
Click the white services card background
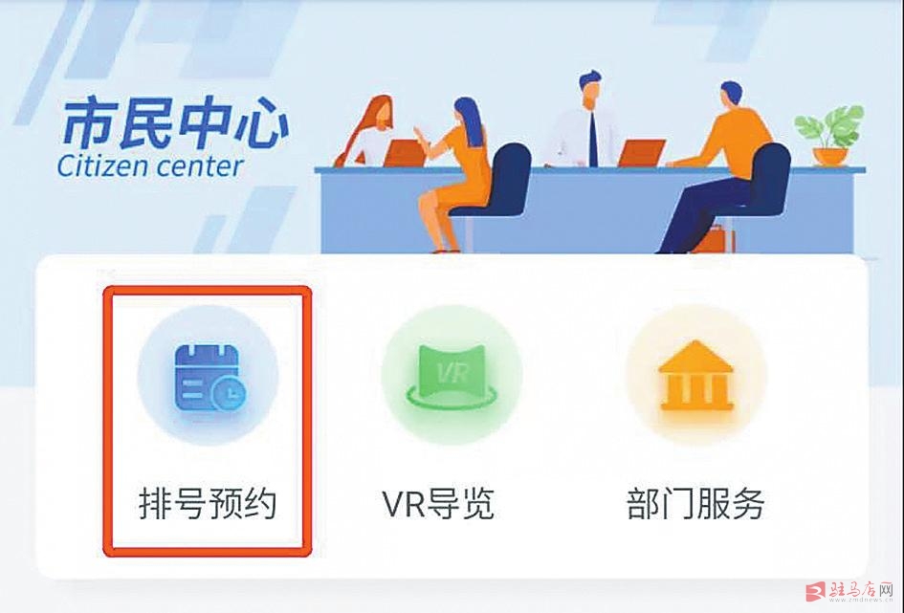[x=452, y=416]
